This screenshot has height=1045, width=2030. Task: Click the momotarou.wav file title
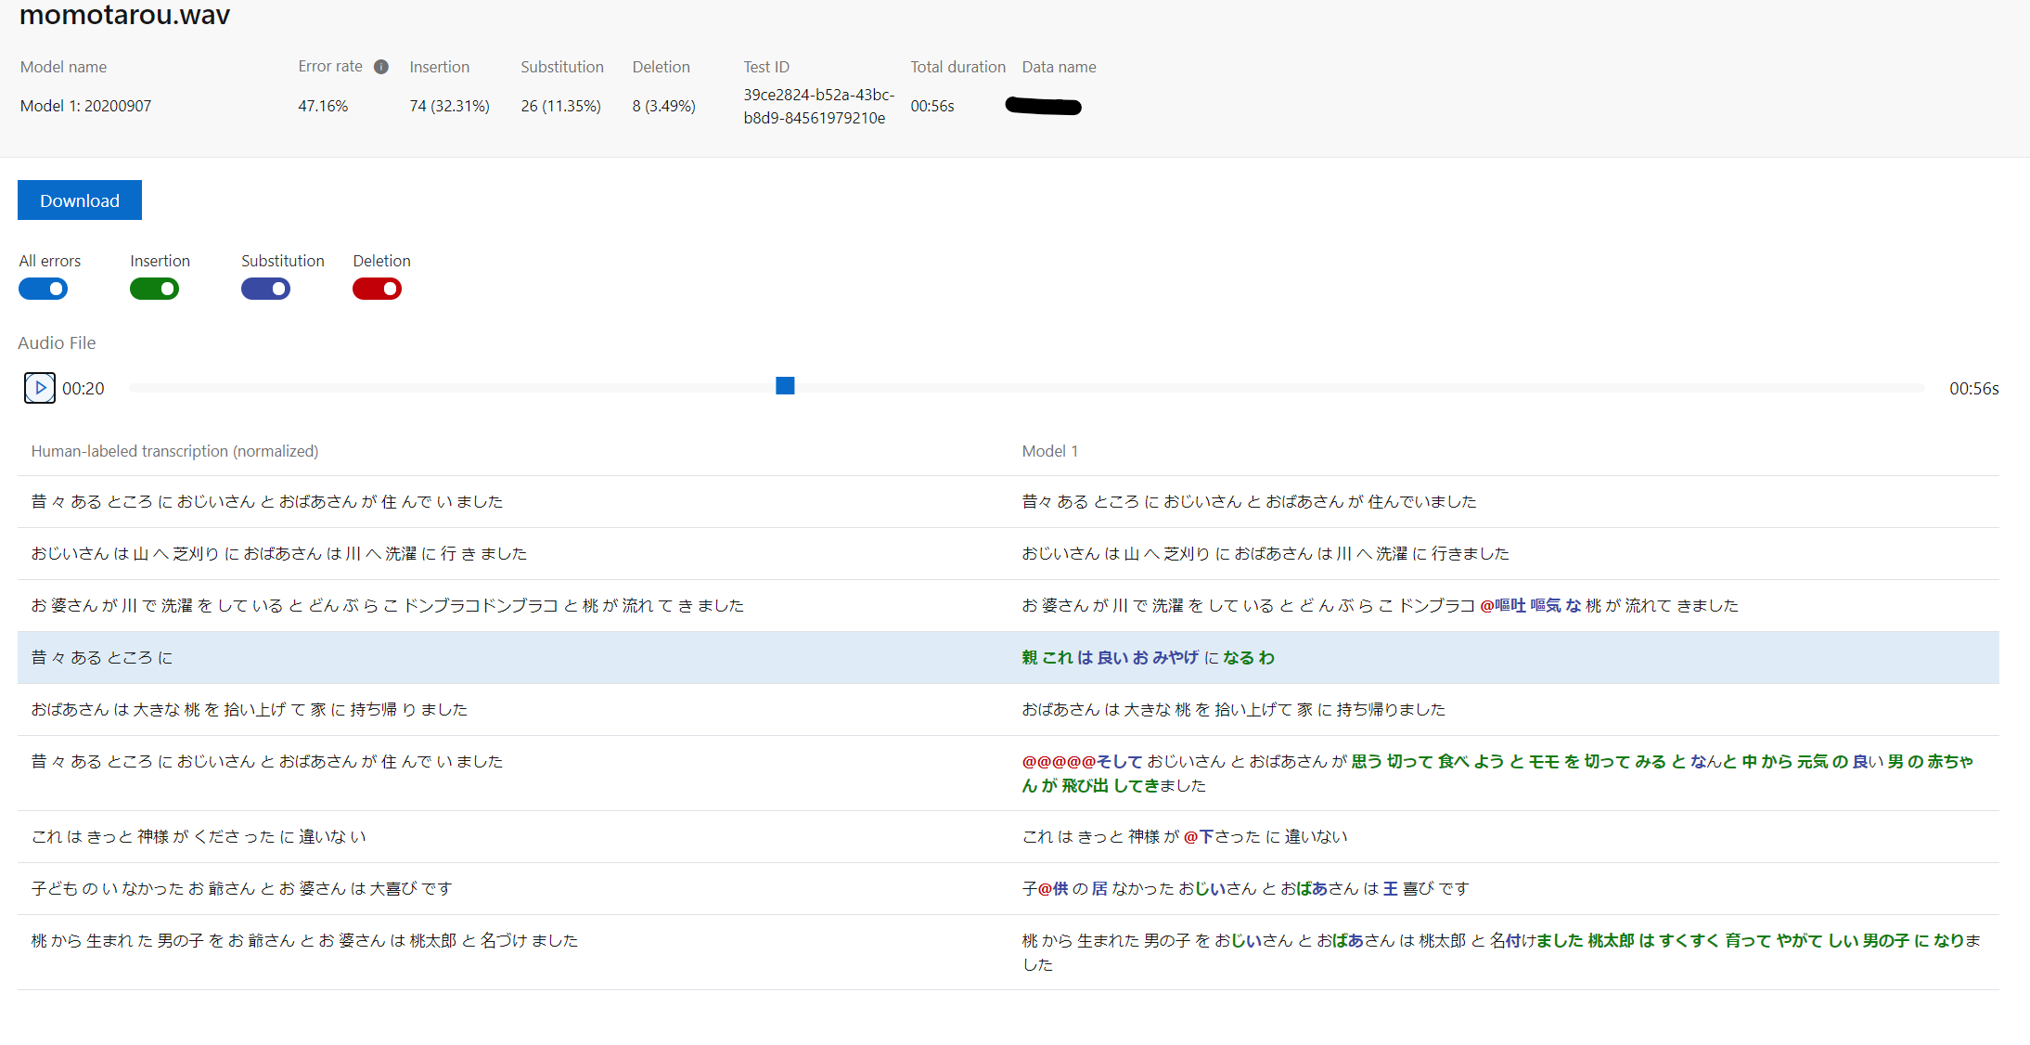(x=123, y=16)
